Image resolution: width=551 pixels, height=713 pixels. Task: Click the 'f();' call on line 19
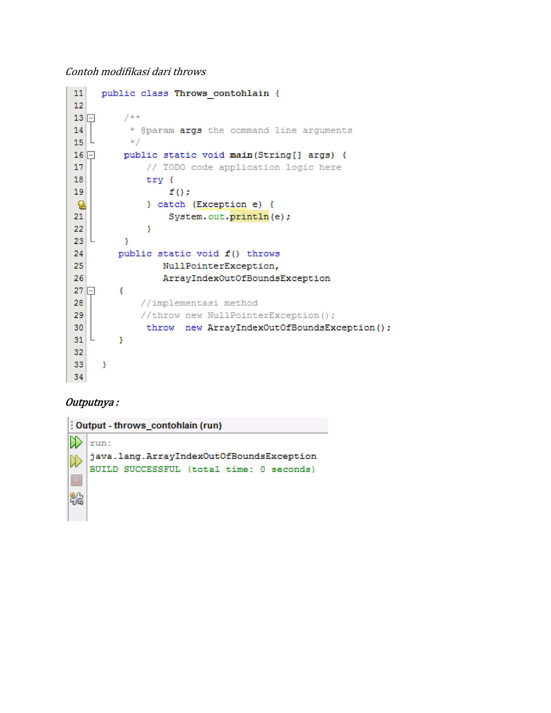point(179,192)
